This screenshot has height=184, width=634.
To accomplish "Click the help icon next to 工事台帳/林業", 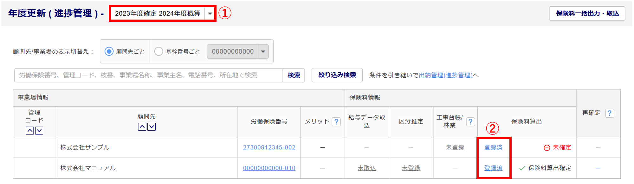I will [x=470, y=122].
